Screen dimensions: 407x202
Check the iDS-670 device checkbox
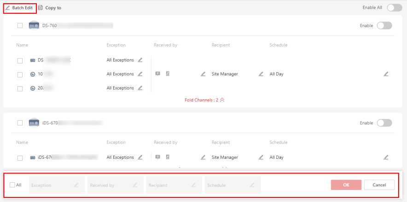20,123
